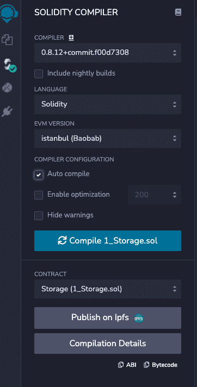Tick the Enable optimization checkbox

click(x=39, y=195)
